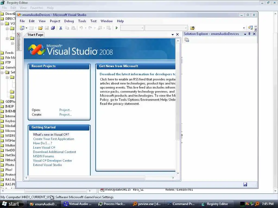
Task: Click the Cut scissors icon
Action: pos(61,28)
